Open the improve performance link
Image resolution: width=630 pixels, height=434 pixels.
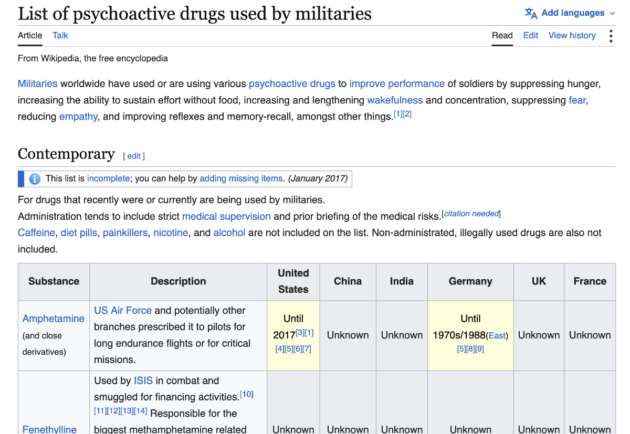(397, 84)
